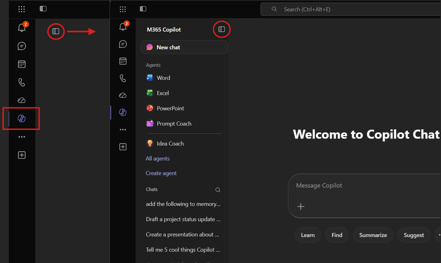Viewport: 441px width, 263px height.
Task: Open the app launcher grid beside the search bar
Action: point(123,9)
